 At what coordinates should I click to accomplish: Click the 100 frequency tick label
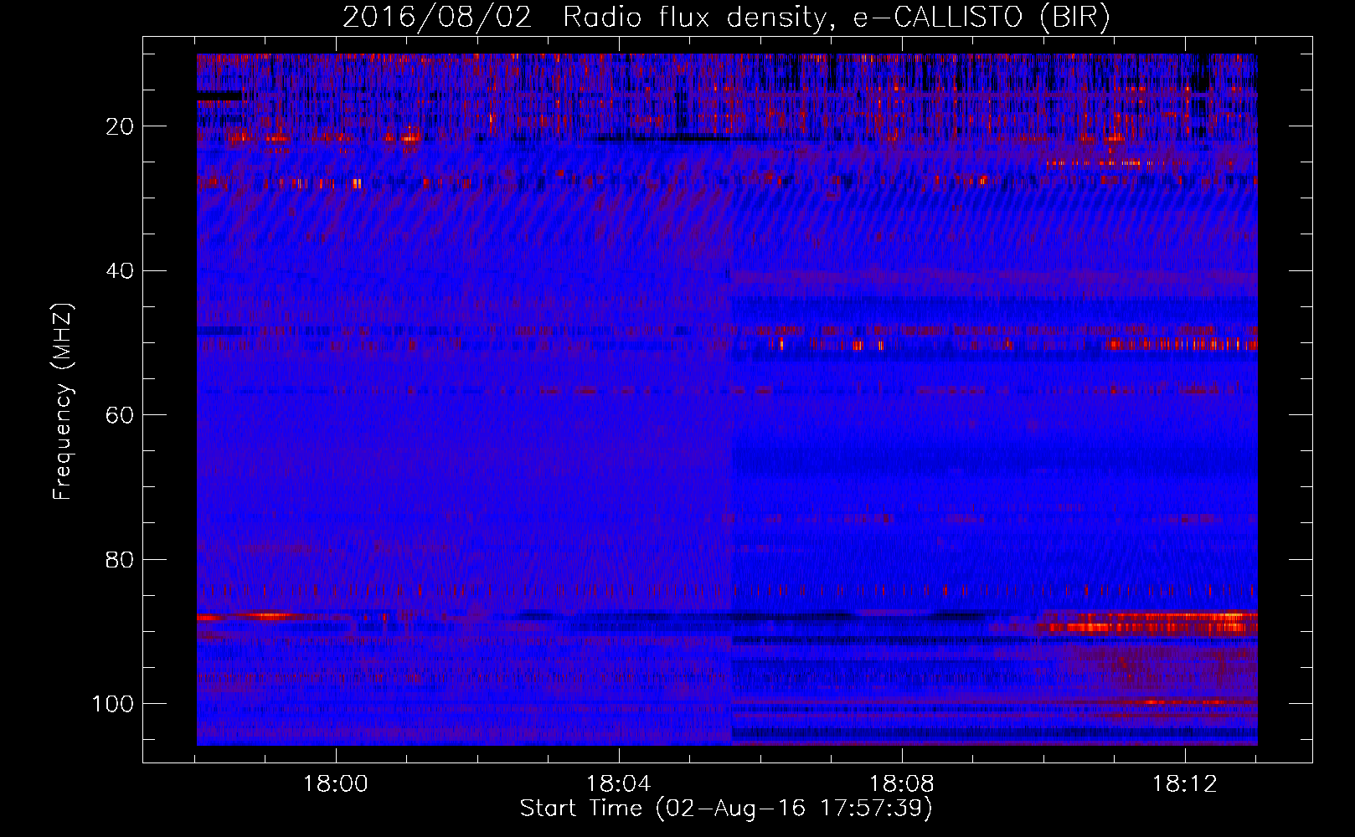114,704
